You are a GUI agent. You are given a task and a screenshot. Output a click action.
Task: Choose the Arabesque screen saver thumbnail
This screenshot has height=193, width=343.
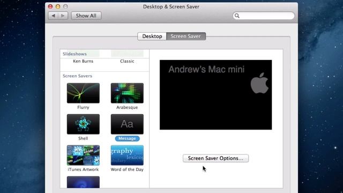point(127,93)
